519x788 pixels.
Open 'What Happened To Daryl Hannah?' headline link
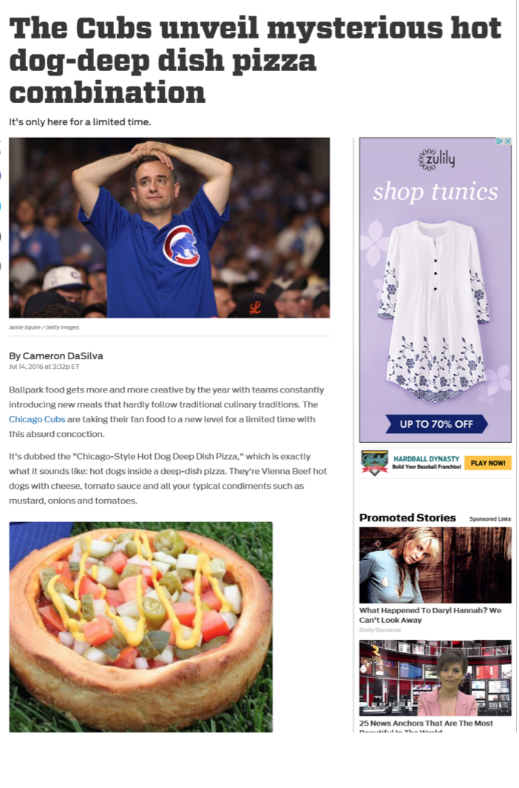pos(430,615)
